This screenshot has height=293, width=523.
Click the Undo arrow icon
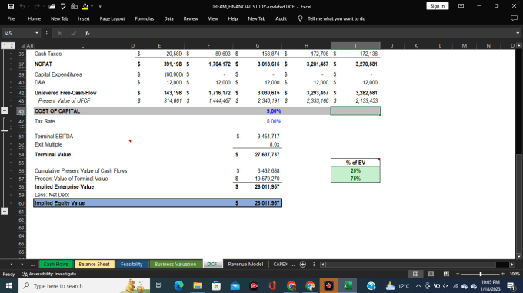[22, 6]
